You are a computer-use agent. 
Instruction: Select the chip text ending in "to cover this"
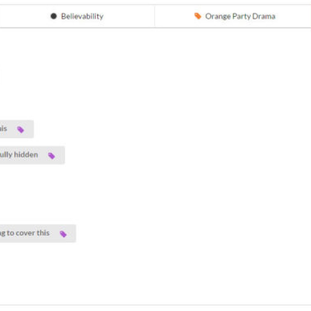coord(25,233)
